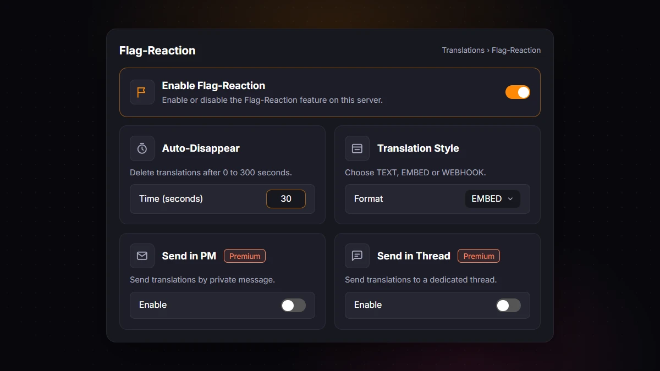Screen dimensions: 660x371
Task: Click the Time (seconds) field showing 30
Action: tap(286, 199)
